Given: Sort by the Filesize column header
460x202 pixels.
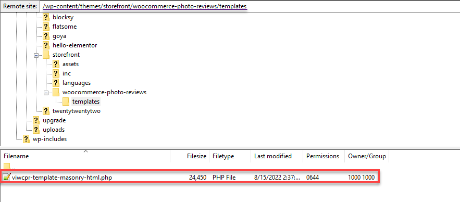Looking at the screenshot, I should pos(190,156).
